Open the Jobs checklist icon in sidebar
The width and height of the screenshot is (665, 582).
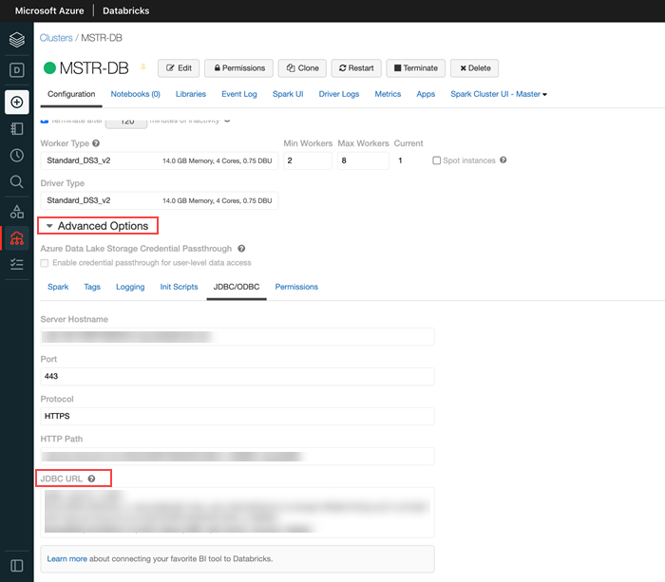pos(16,265)
